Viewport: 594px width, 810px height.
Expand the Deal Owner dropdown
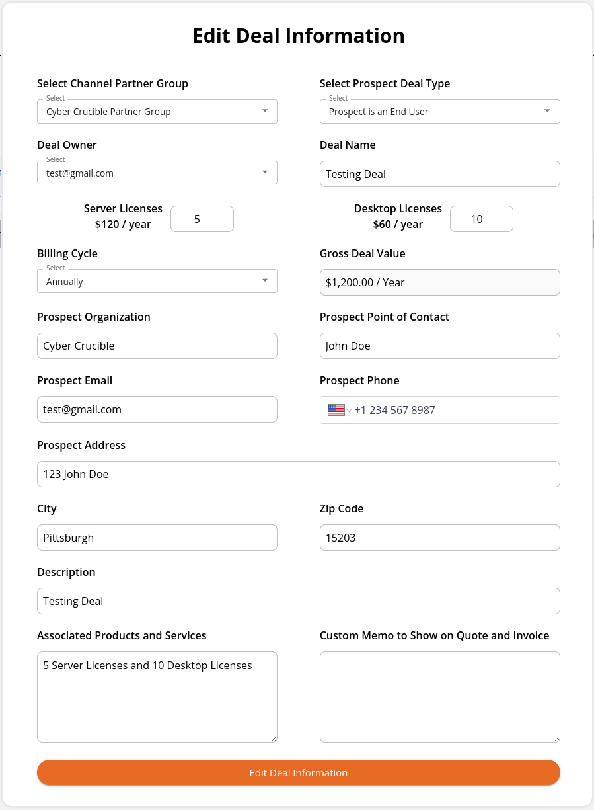(x=157, y=173)
